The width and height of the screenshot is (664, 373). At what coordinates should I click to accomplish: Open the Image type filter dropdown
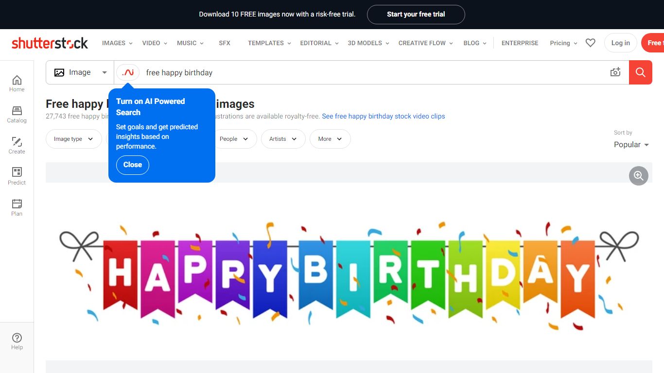pyautogui.click(x=73, y=139)
